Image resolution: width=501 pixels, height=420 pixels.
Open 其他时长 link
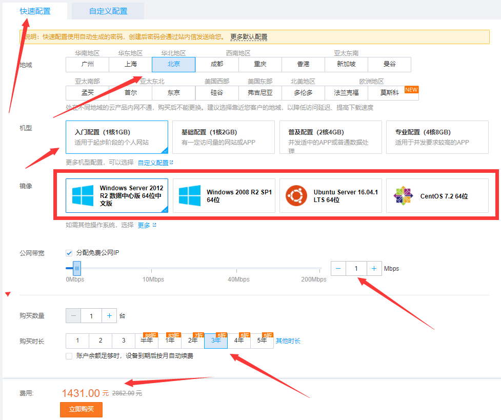coord(288,341)
